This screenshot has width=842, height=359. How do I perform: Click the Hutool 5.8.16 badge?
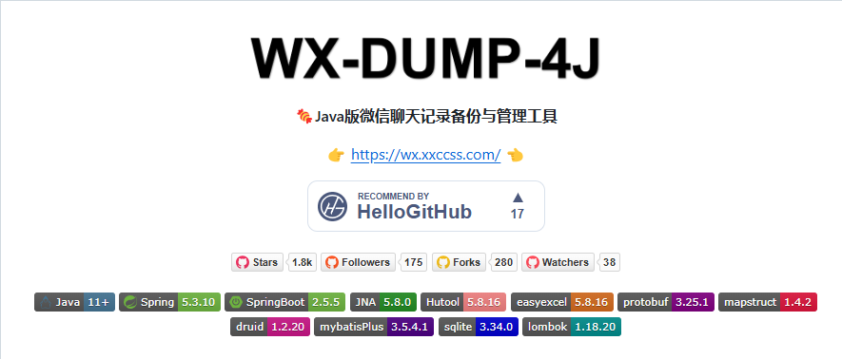pyautogui.click(x=463, y=302)
